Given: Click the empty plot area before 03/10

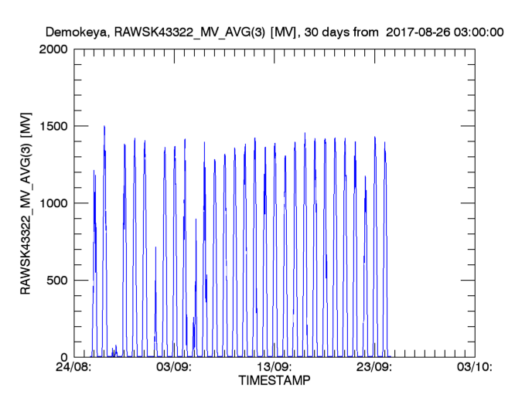Looking at the screenshot, I should pyautogui.click(x=433, y=232).
